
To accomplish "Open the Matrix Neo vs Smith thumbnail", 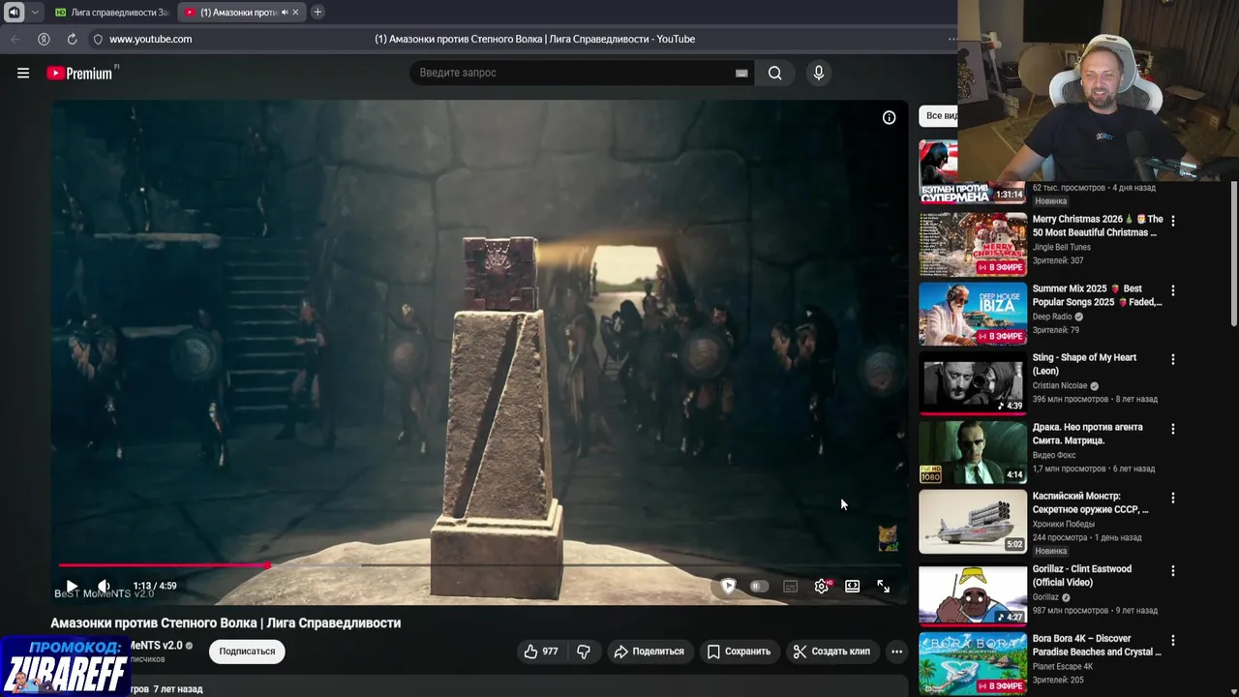I will pos(972,452).
